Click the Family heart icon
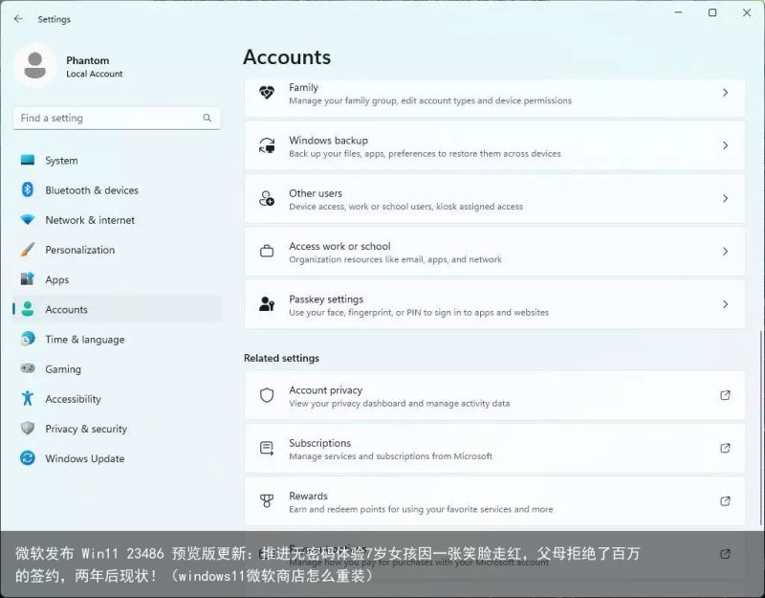 [x=267, y=93]
